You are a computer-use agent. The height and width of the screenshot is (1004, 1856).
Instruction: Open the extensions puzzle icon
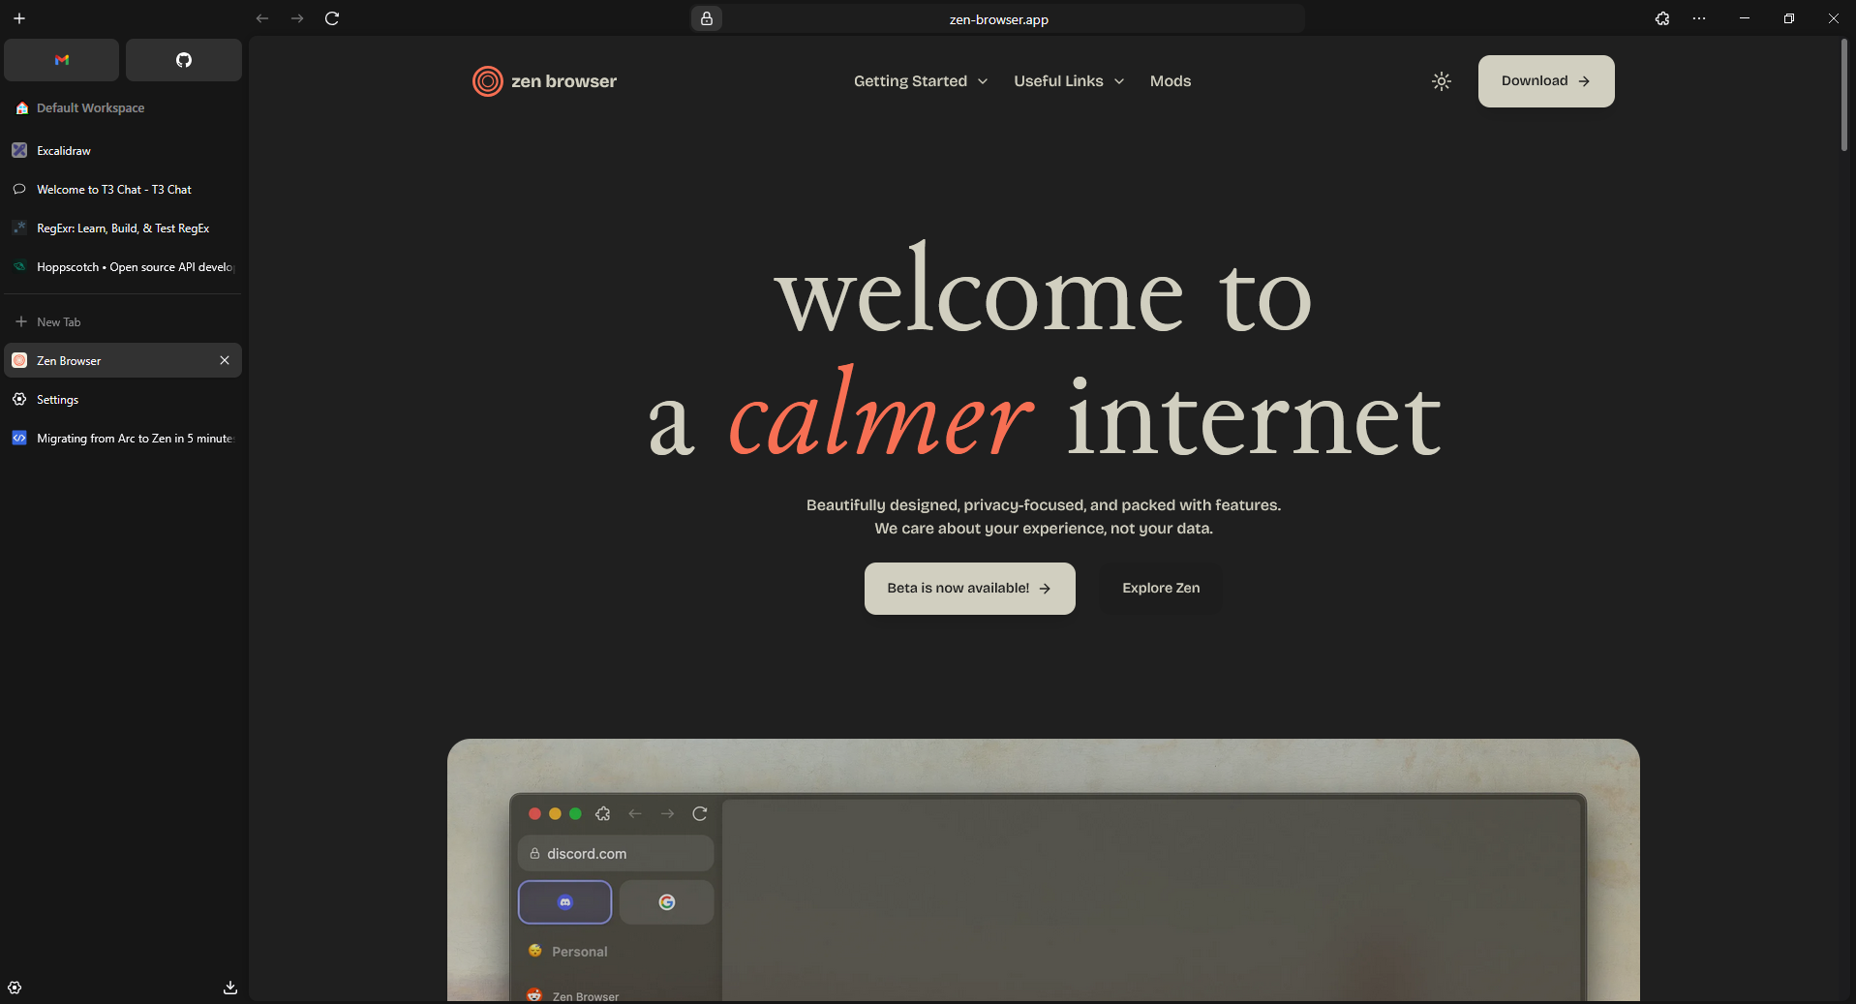(1662, 18)
